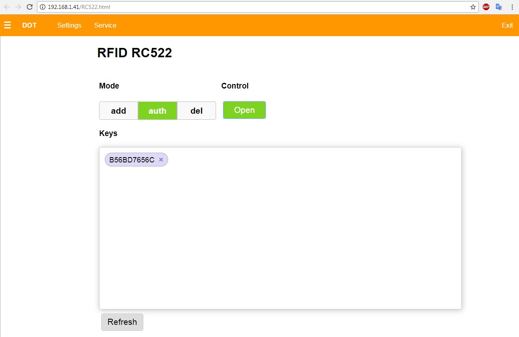
Task: Click the site information icon in address bar
Action: (43, 7)
